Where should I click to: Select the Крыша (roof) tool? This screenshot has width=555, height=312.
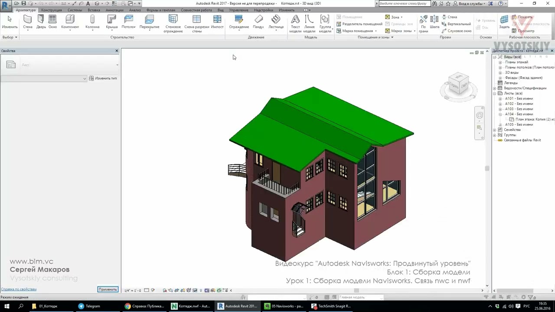point(112,22)
